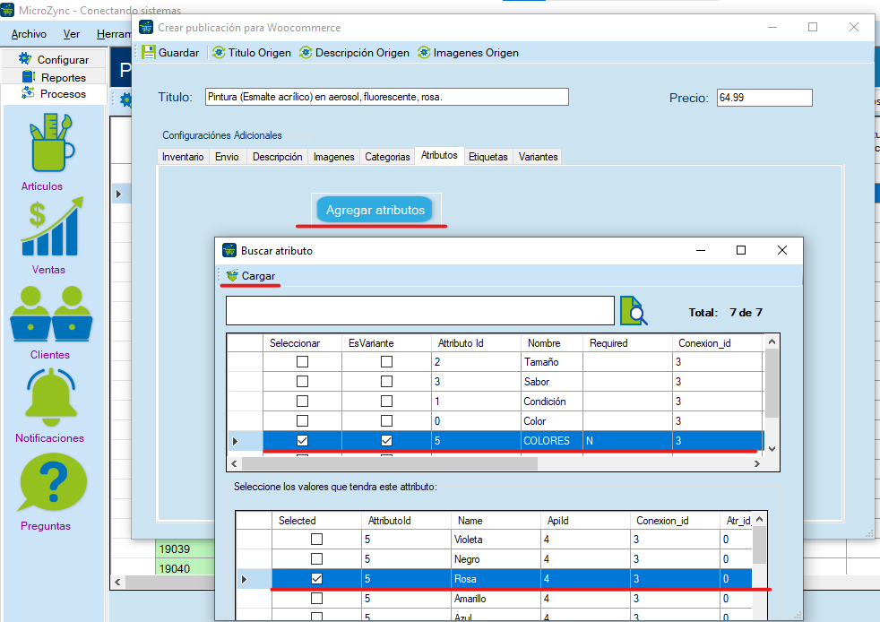
Task: Open the Ventas chart icon
Action: [x=52, y=226]
